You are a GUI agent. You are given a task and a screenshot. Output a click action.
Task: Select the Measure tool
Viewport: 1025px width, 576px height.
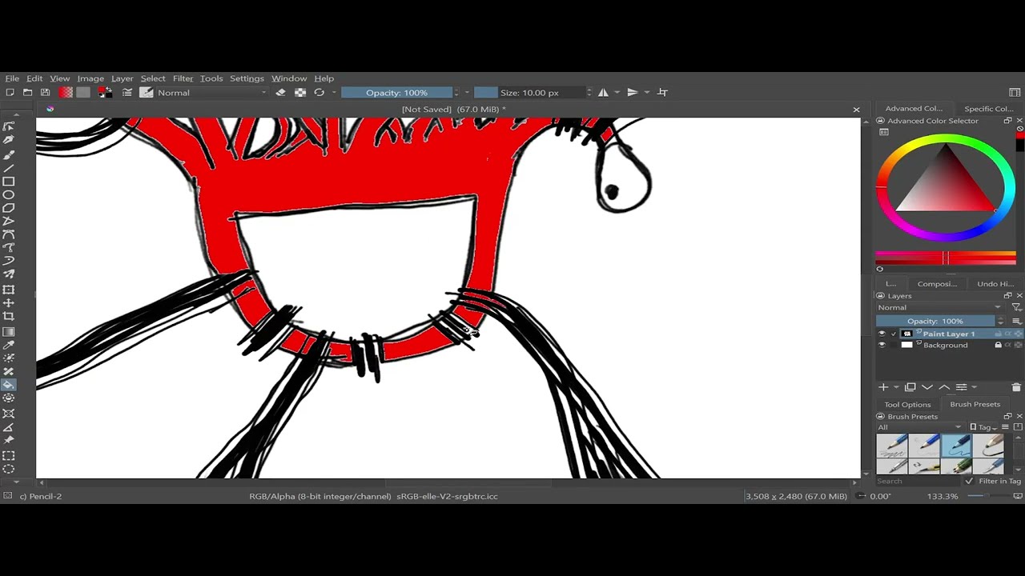pyautogui.click(x=9, y=427)
